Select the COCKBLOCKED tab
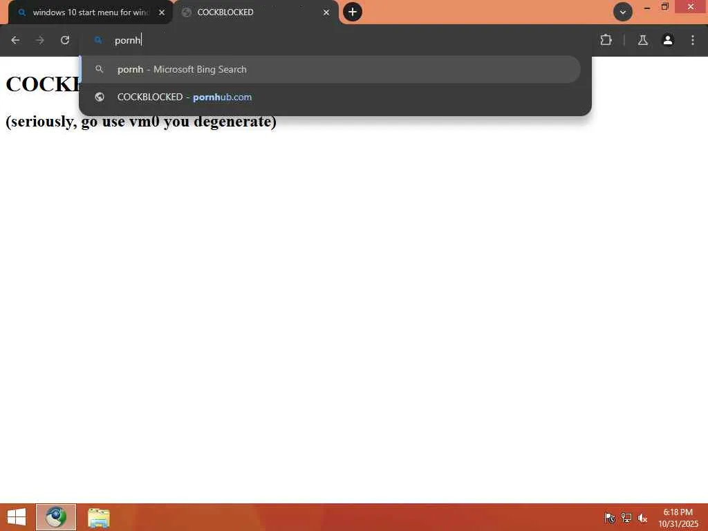This screenshot has width=708, height=531. (x=256, y=12)
